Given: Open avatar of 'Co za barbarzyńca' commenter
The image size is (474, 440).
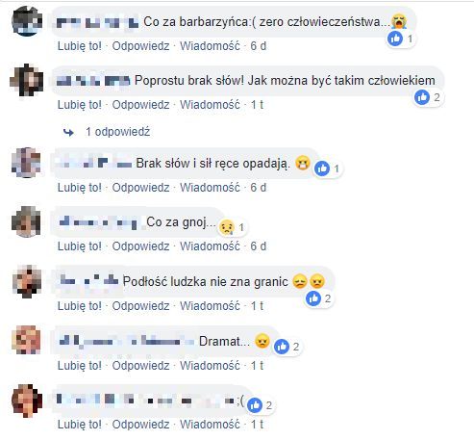Looking at the screenshot, I should click(x=27, y=21).
